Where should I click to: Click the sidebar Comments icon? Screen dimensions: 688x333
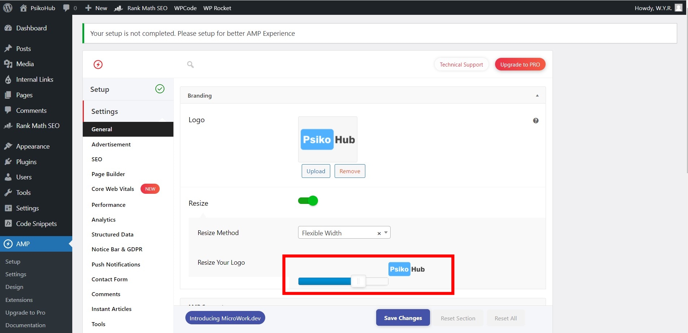click(x=8, y=110)
